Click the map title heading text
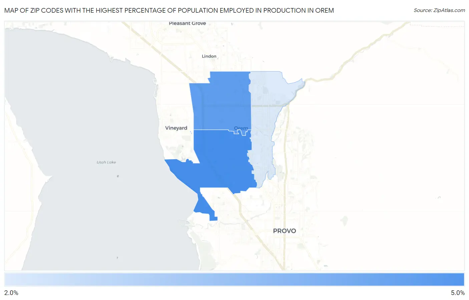 (x=169, y=10)
